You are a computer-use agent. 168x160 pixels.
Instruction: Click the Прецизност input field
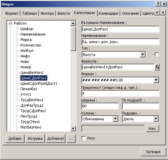coord(120,93)
